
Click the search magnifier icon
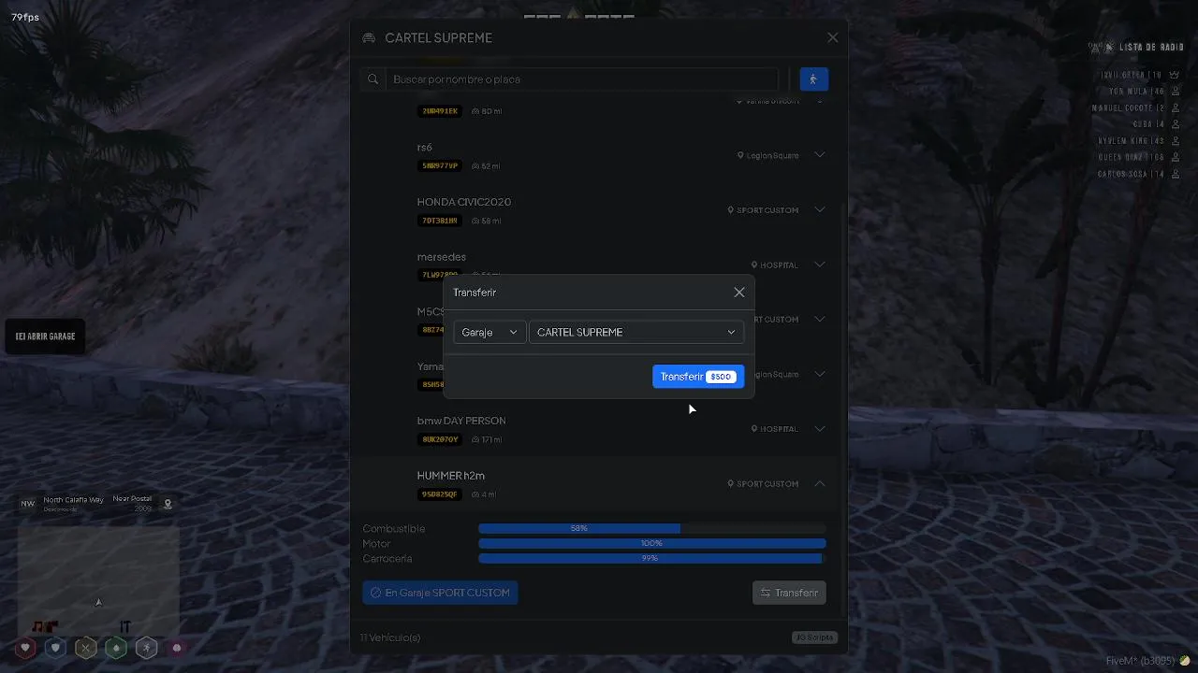click(373, 79)
